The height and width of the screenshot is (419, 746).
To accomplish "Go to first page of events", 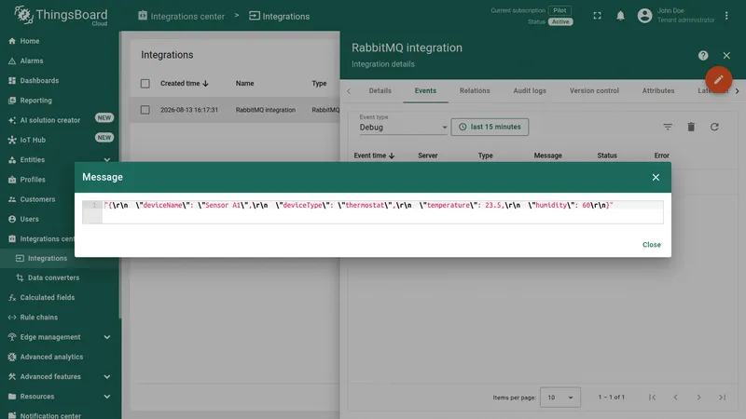I will click(652, 398).
